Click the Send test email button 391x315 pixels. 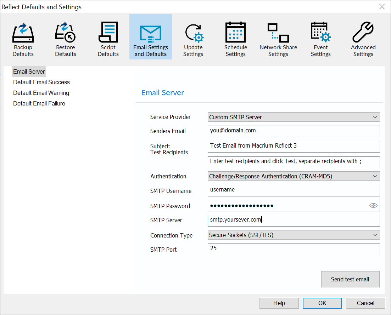click(x=350, y=279)
